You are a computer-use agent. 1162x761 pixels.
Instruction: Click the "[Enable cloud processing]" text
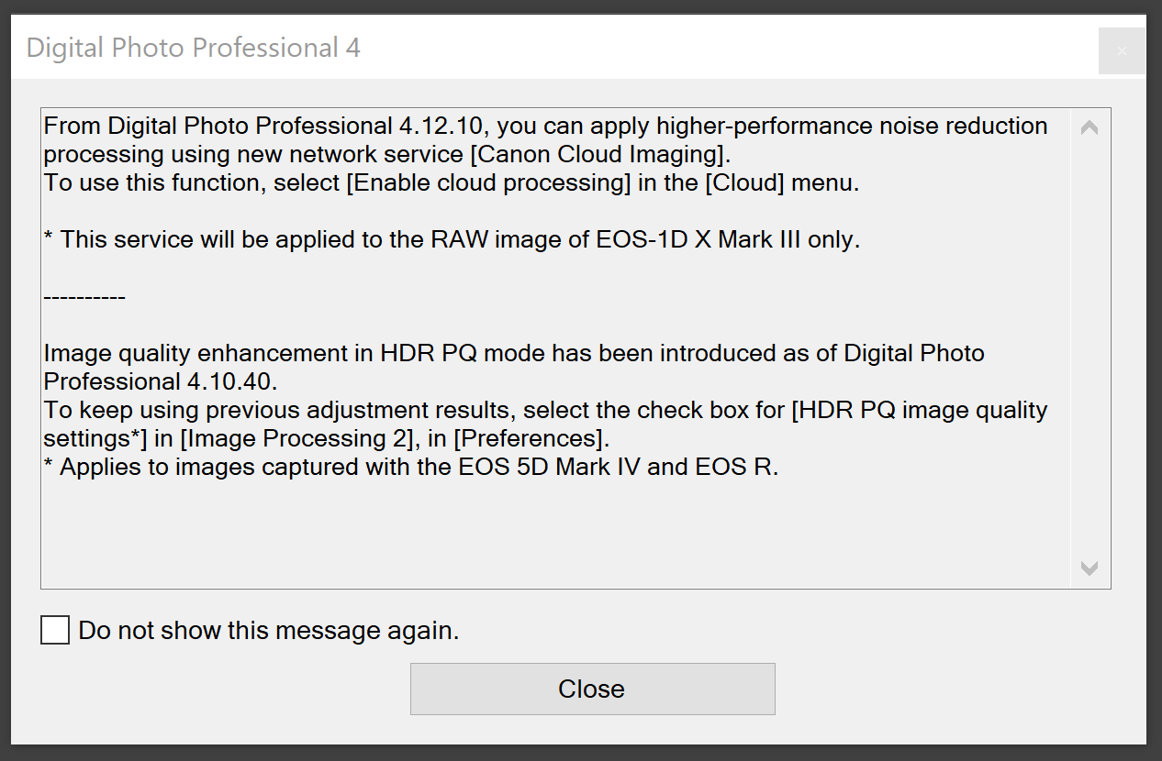click(488, 182)
